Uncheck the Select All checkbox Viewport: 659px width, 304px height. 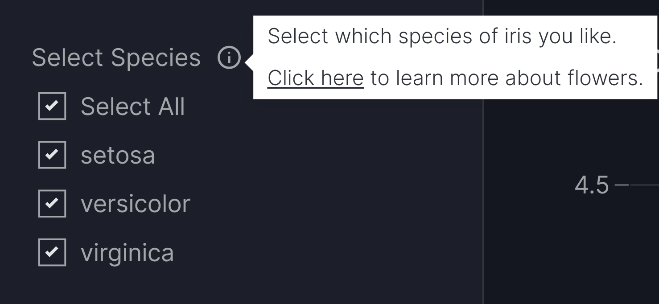pos(52,106)
